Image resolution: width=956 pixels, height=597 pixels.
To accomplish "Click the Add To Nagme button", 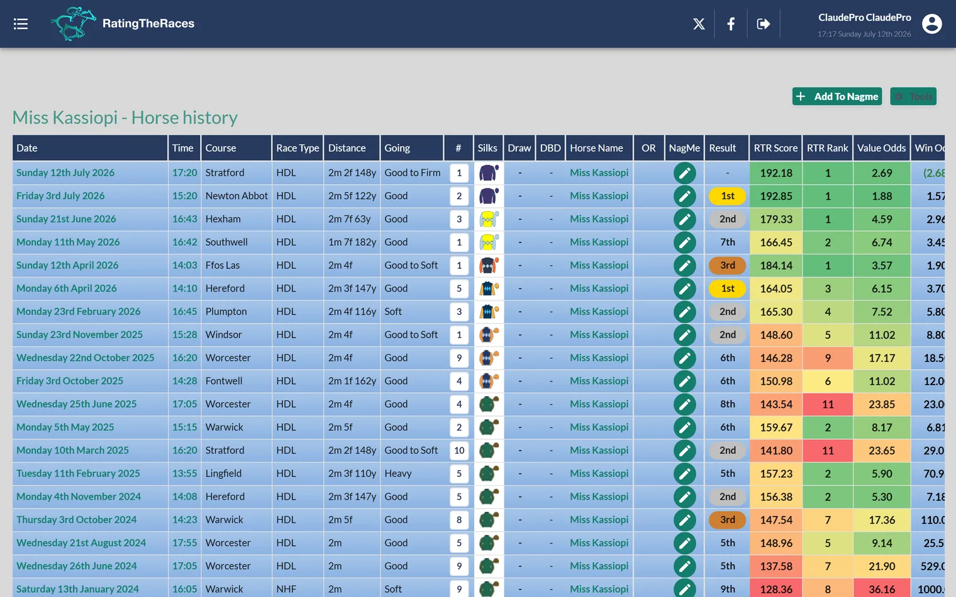I will pyautogui.click(x=837, y=96).
